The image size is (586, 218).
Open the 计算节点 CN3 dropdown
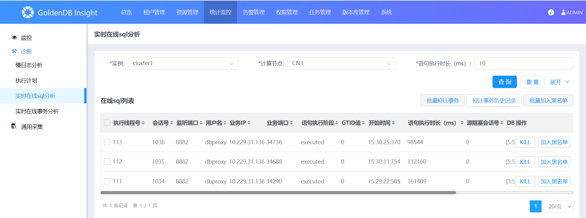[x=342, y=63]
